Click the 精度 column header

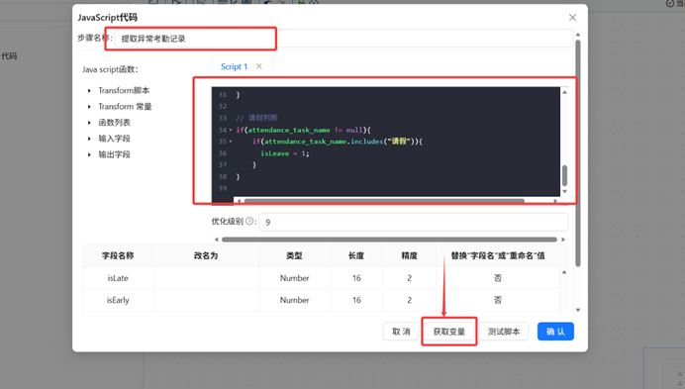pyautogui.click(x=410, y=255)
